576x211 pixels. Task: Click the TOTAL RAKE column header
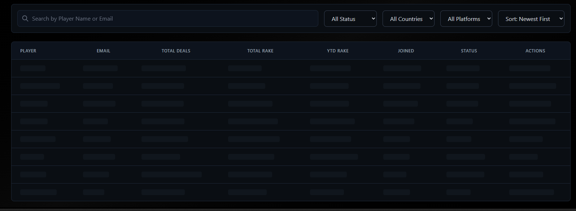tap(260, 51)
